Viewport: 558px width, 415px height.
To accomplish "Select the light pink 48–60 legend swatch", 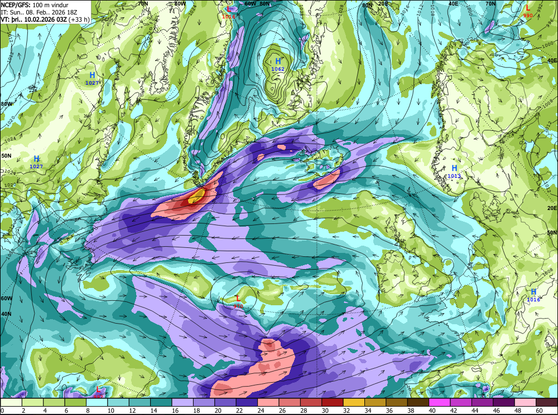I will click(x=525, y=402).
